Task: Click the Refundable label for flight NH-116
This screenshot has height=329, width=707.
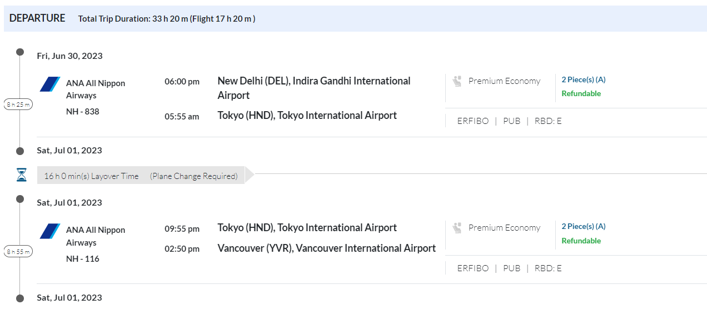Action: pyautogui.click(x=581, y=241)
